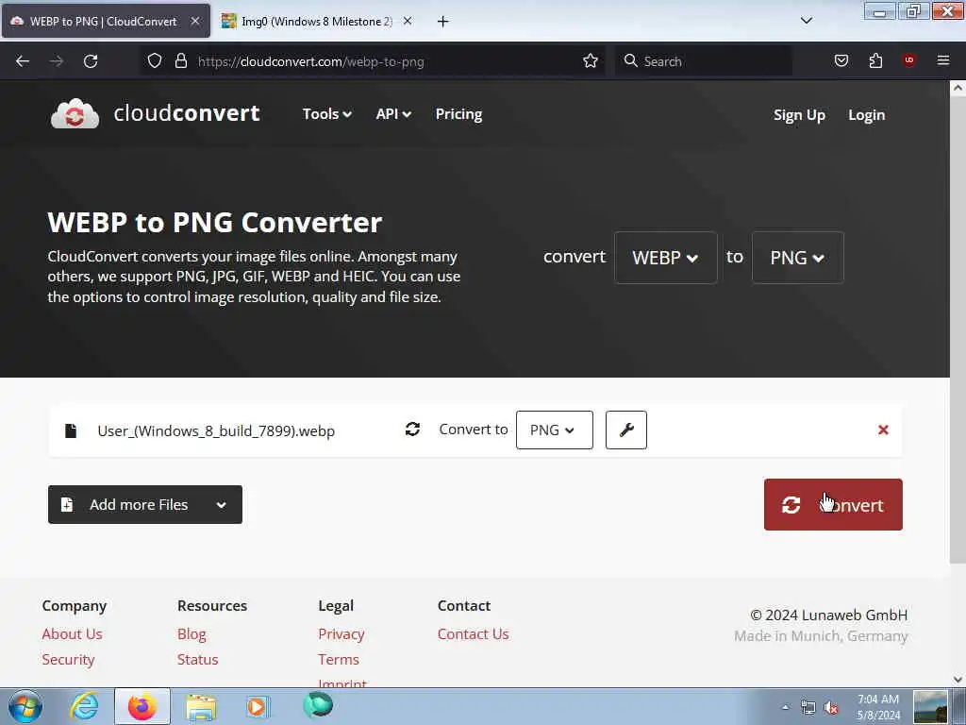Open the PNG dropdown in the file row
Image resolution: width=966 pixels, height=725 pixels.
pyautogui.click(x=554, y=430)
